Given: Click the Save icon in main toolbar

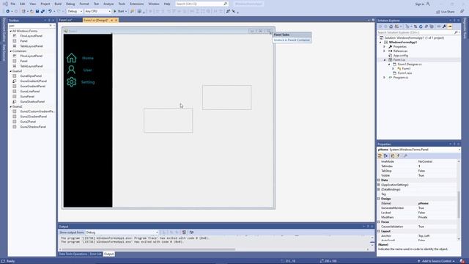Looking at the screenshot, I should point(37,12).
